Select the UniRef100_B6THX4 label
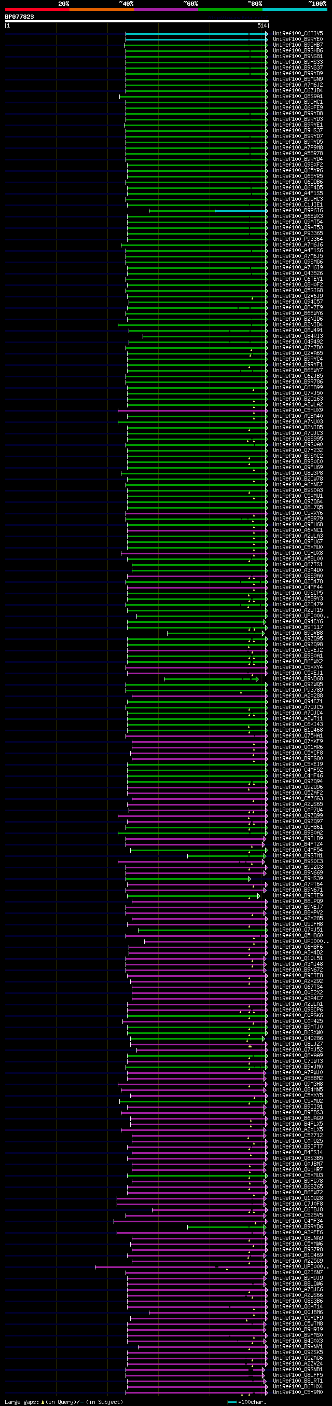332x1406 pixels. (x=298, y=1387)
